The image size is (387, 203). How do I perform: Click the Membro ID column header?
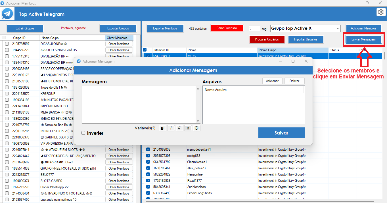(169, 50)
